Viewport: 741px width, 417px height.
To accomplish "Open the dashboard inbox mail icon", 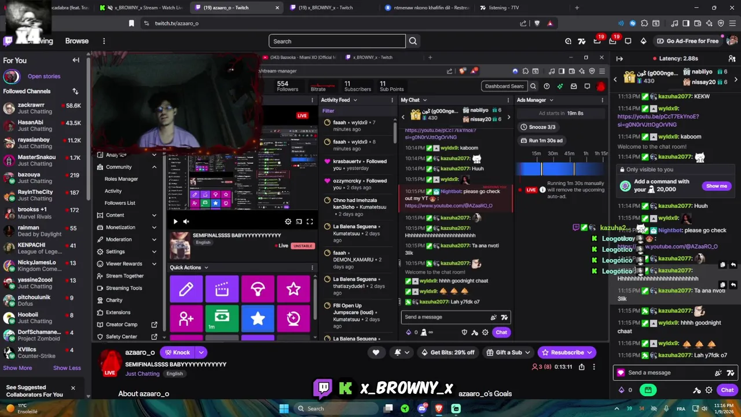I will (574, 86).
